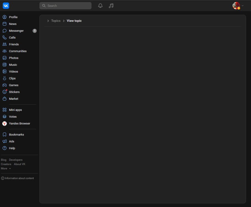Go to Profile label in sidebar

(x=13, y=17)
